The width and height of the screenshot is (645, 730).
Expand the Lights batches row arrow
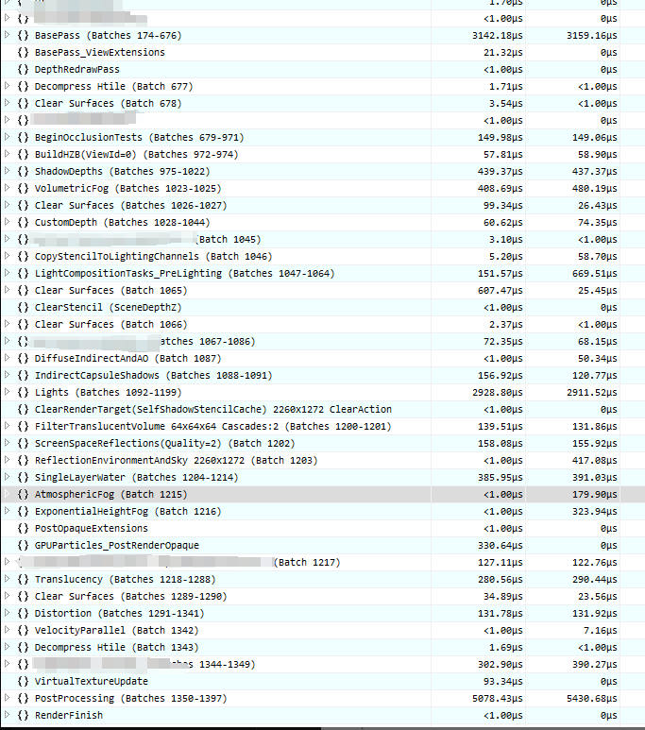tap(7, 392)
